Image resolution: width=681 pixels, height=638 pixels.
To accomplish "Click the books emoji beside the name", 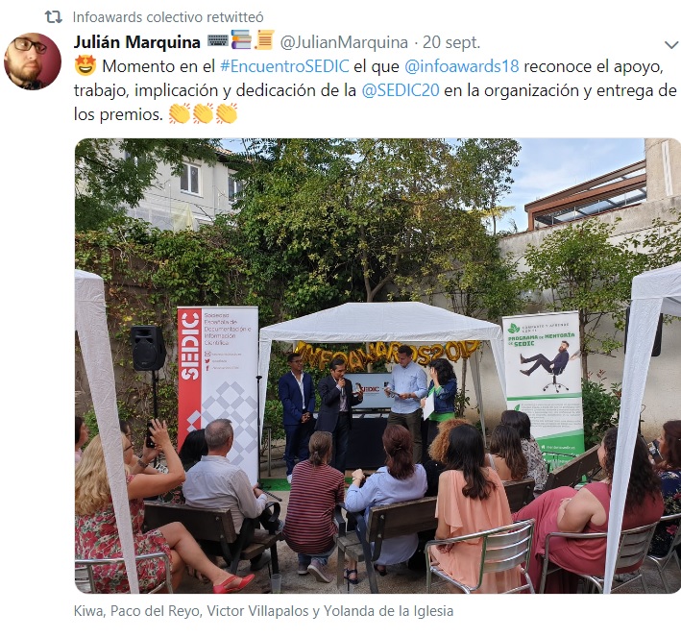I will (241, 39).
